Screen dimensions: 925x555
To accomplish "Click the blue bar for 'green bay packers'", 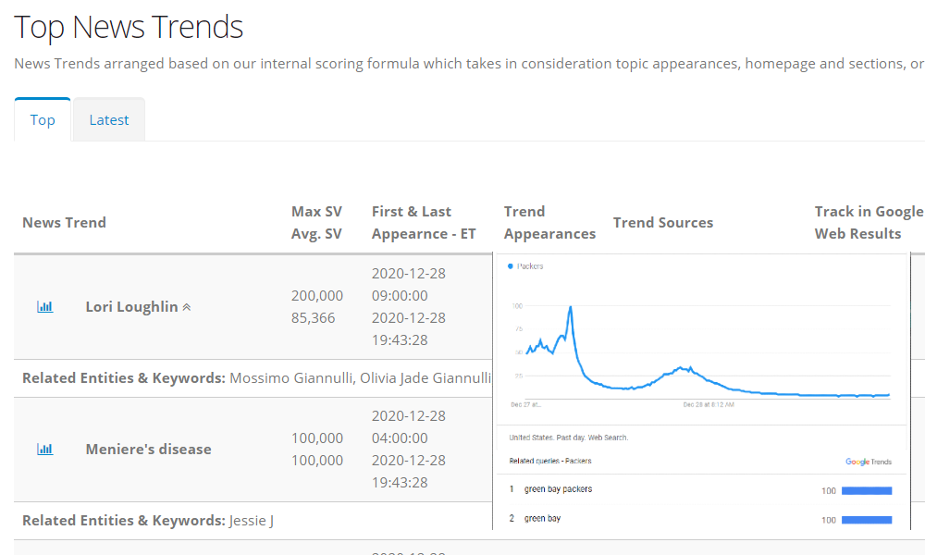I will (x=867, y=490).
